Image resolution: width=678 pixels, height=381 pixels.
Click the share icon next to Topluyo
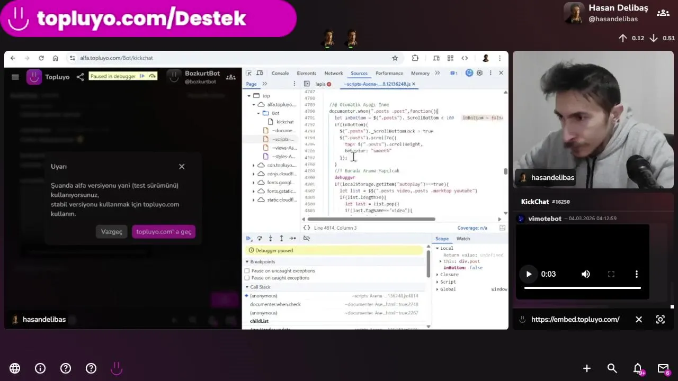coord(80,77)
